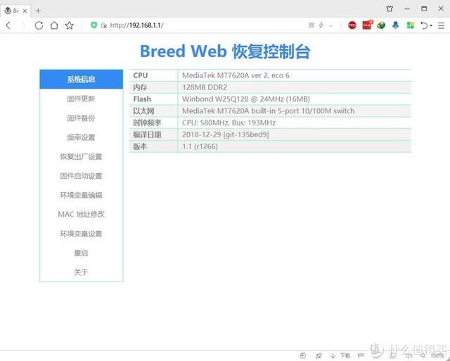Close the Breed browser tab
450x361 pixels.
pyautogui.click(x=25, y=11)
